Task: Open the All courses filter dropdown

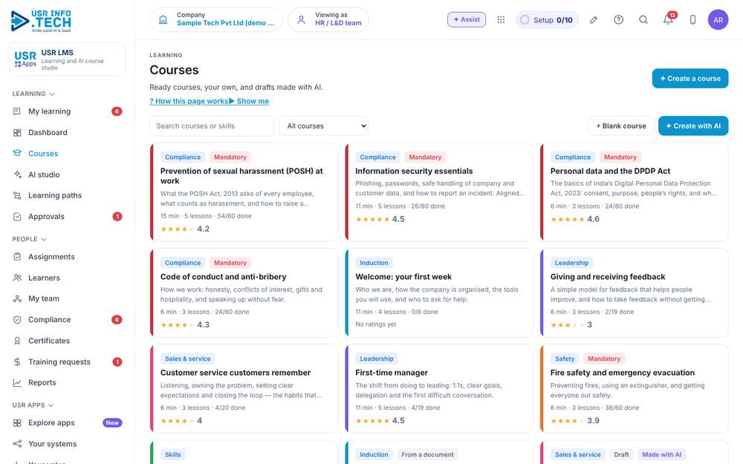Action: [x=324, y=126]
